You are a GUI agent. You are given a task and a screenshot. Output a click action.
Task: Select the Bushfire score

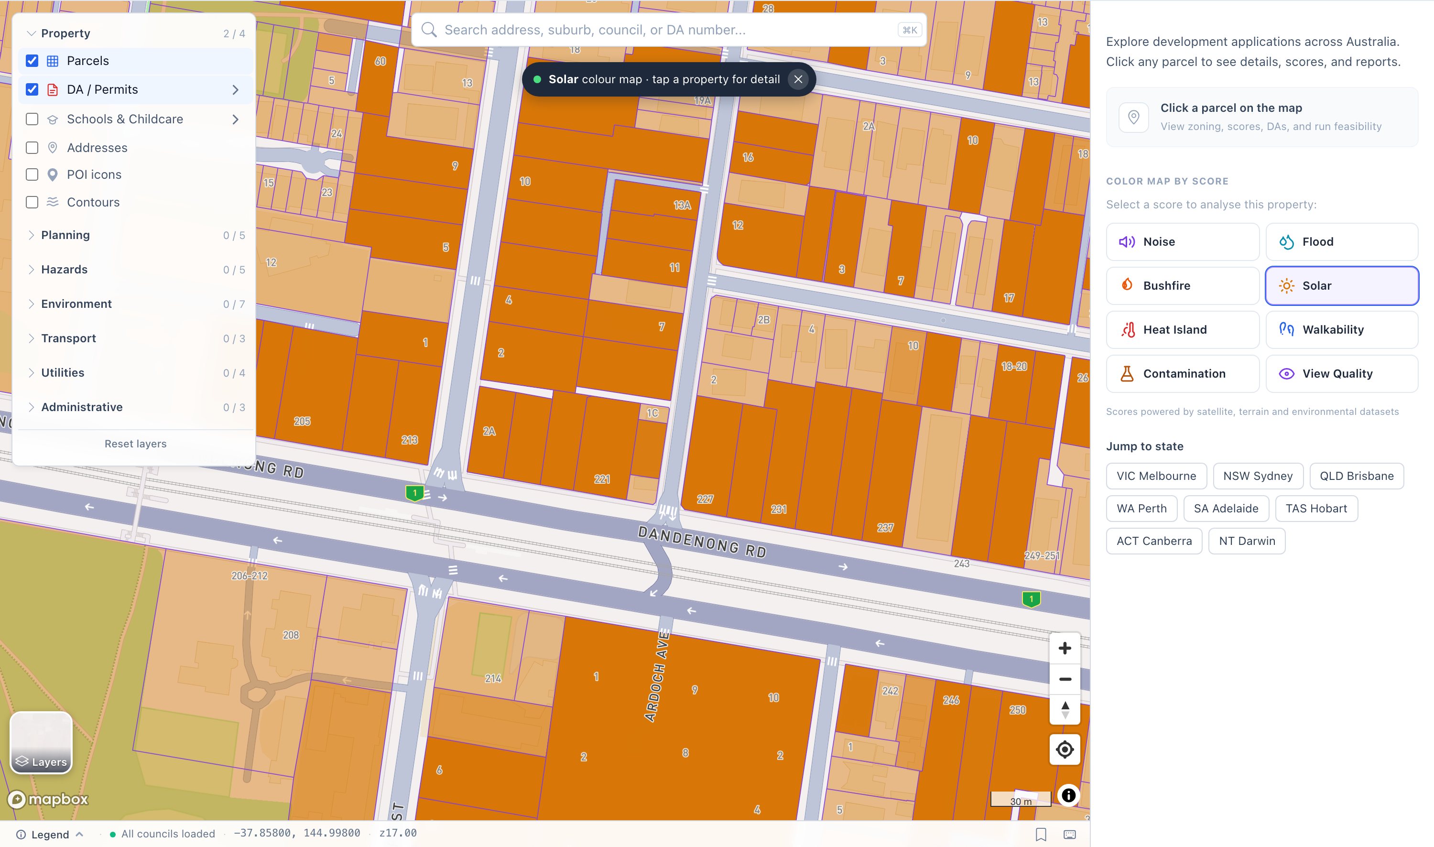1183,286
